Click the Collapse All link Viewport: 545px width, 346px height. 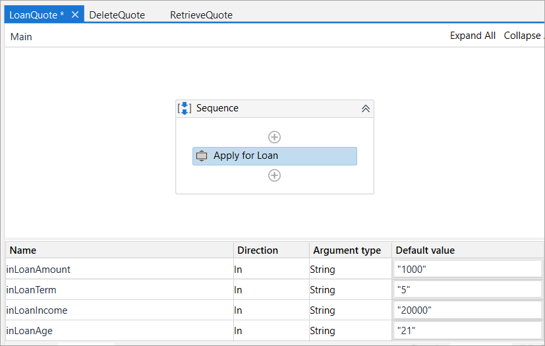(524, 36)
